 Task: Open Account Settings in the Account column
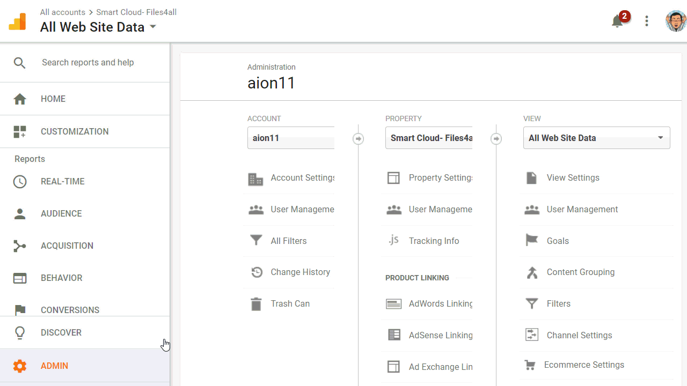302,178
